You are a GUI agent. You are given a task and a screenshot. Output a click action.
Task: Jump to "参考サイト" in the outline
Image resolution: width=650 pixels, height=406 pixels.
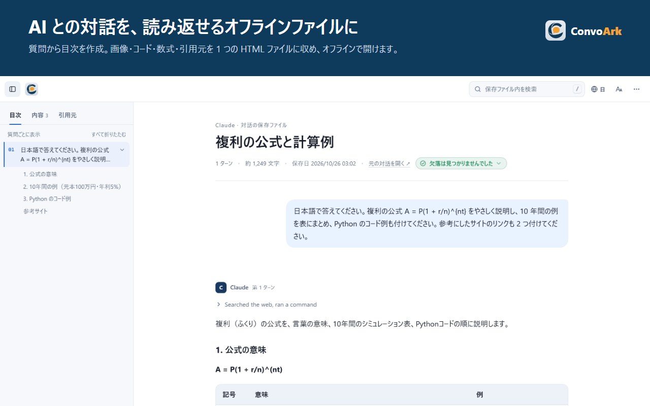35,211
